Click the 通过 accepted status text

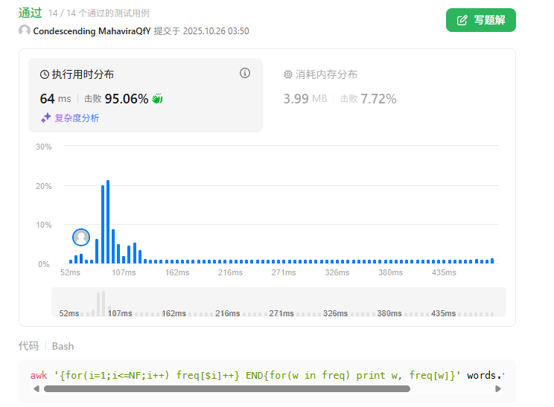(30, 13)
